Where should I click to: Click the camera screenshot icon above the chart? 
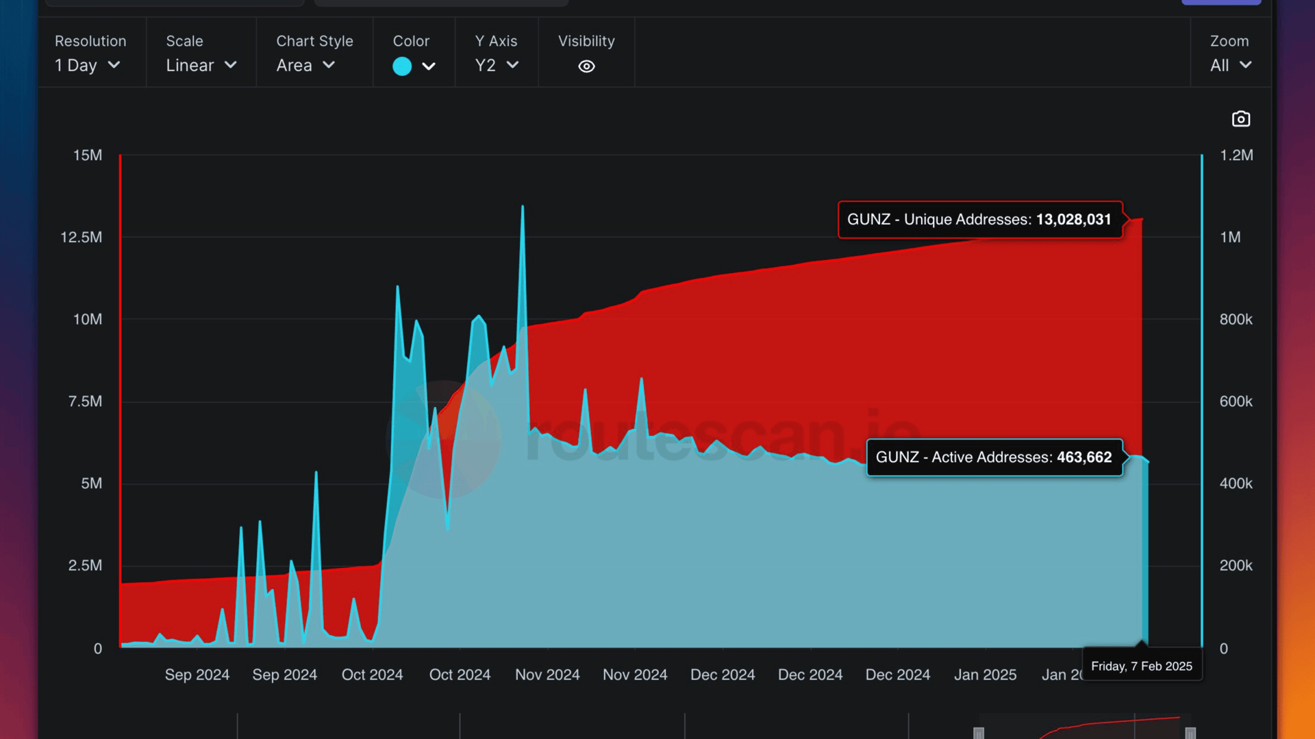click(x=1241, y=118)
